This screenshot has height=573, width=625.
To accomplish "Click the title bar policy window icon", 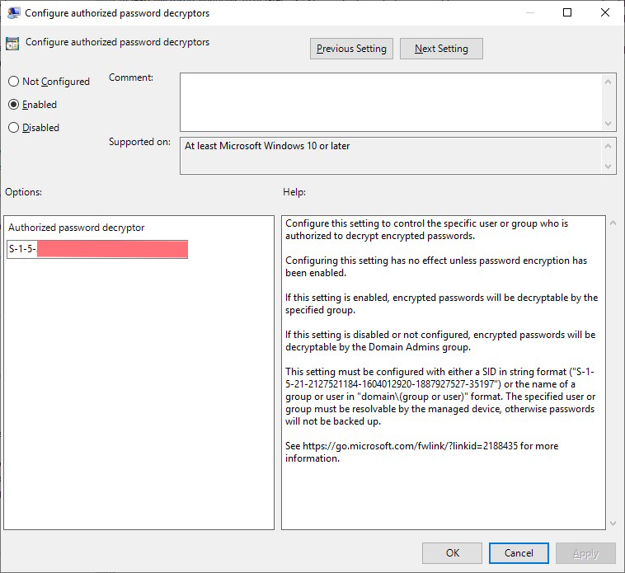I will 14,13.
